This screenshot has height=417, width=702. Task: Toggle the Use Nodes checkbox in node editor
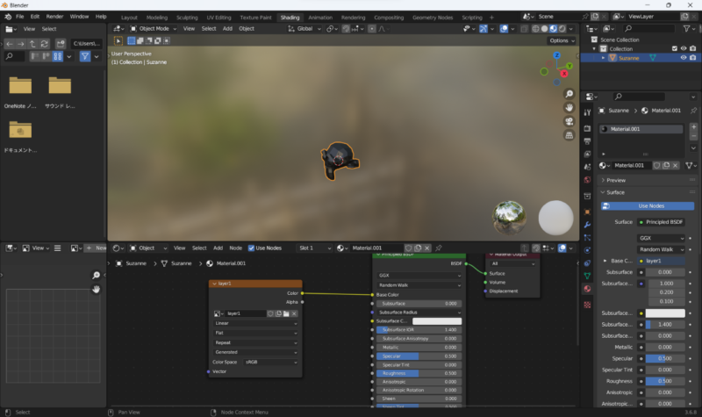pos(251,248)
